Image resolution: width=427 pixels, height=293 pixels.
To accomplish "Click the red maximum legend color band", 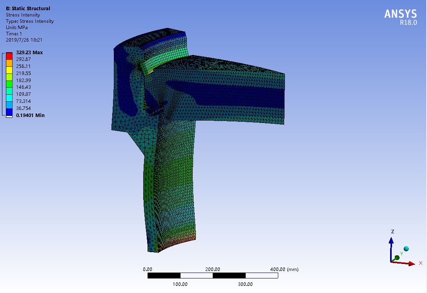I will click(9, 56).
